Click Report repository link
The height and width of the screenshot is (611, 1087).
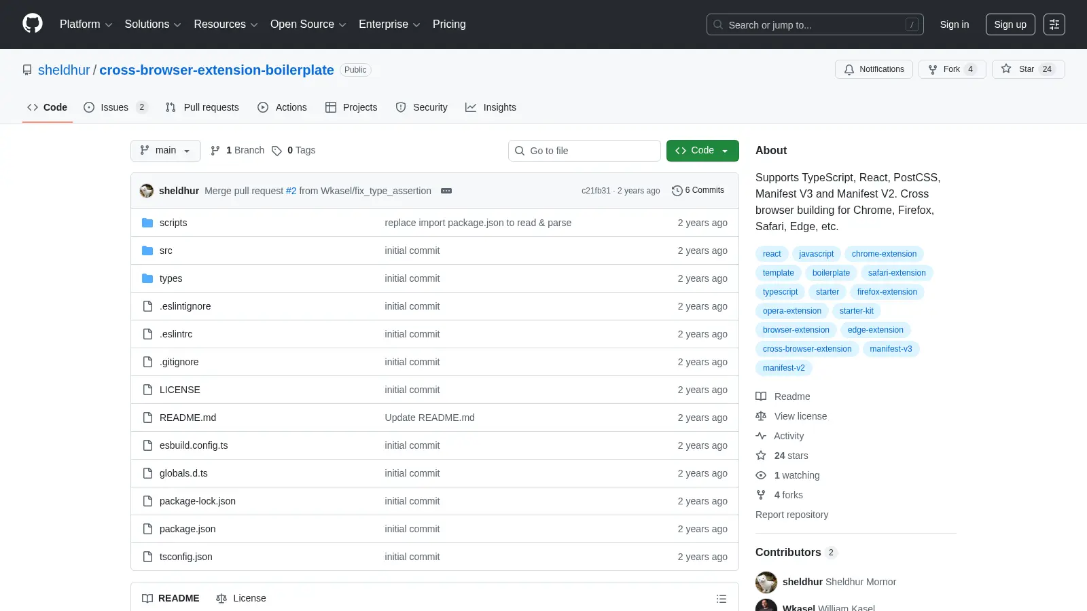[791, 515]
